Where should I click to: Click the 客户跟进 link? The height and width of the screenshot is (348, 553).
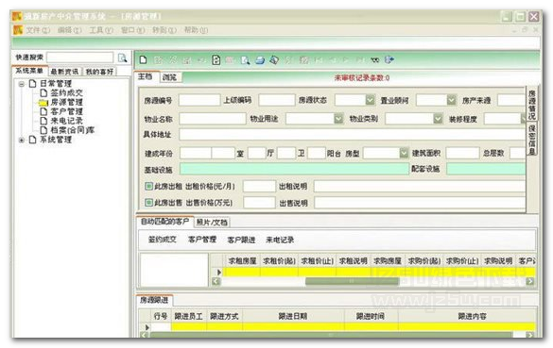pyautogui.click(x=241, y=240)
